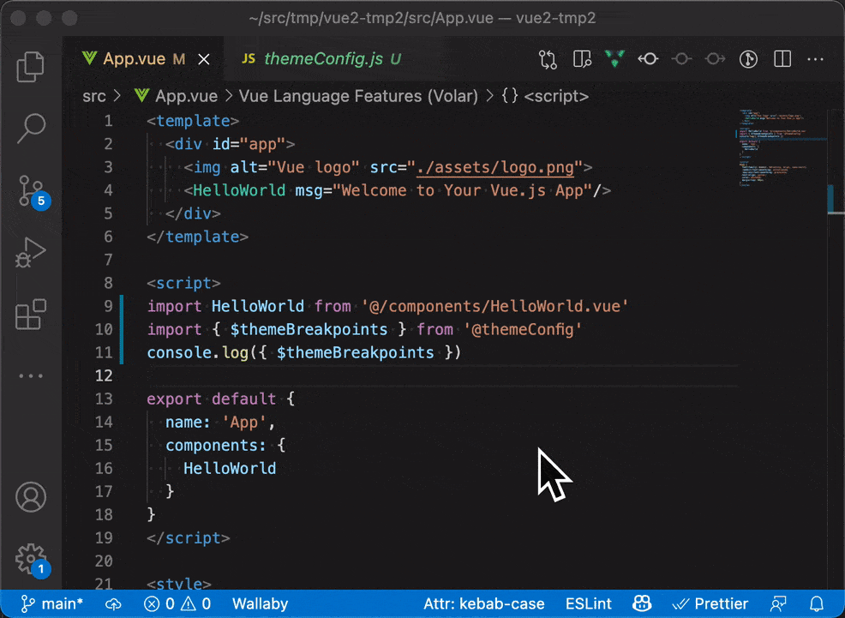Open the Manage gear menu

33,561
